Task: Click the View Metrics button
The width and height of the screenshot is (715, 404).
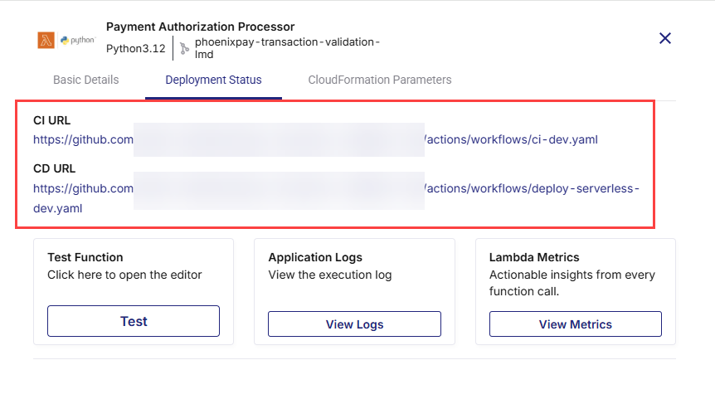Action: pyautogui.click(x=576, y=324)
